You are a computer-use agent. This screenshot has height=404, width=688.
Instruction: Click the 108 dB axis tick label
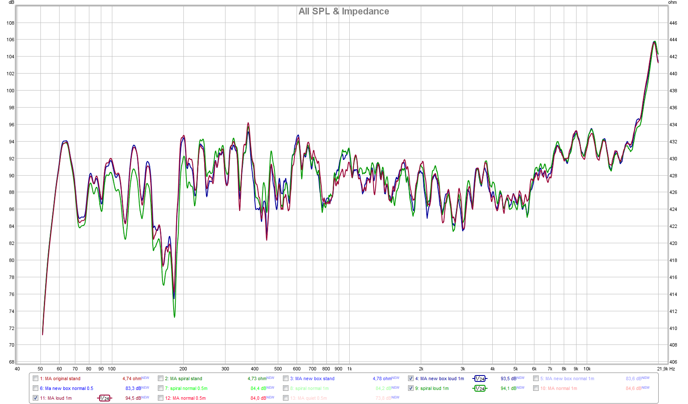11,23
